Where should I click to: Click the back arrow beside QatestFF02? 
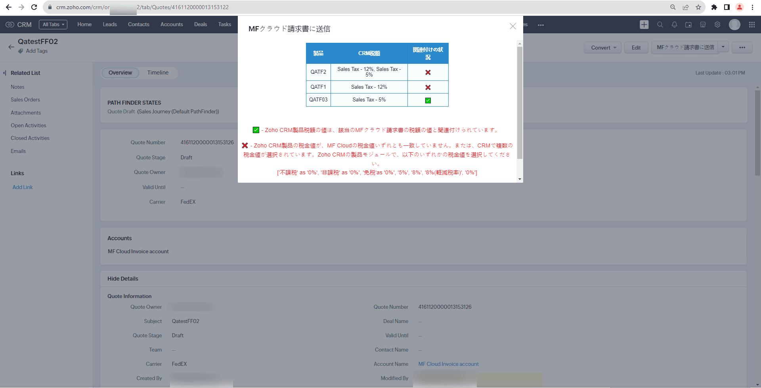pyautogui.click(x=11, y=47)
